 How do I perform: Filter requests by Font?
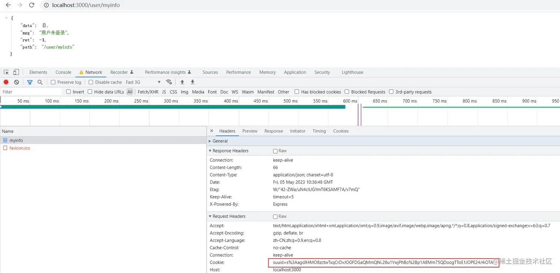point(212,92)
